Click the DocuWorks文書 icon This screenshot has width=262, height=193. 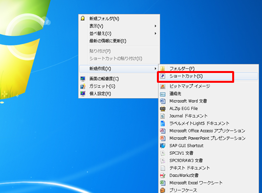(163, 175)
